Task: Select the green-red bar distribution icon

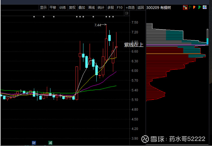Action: pos(190,7)
